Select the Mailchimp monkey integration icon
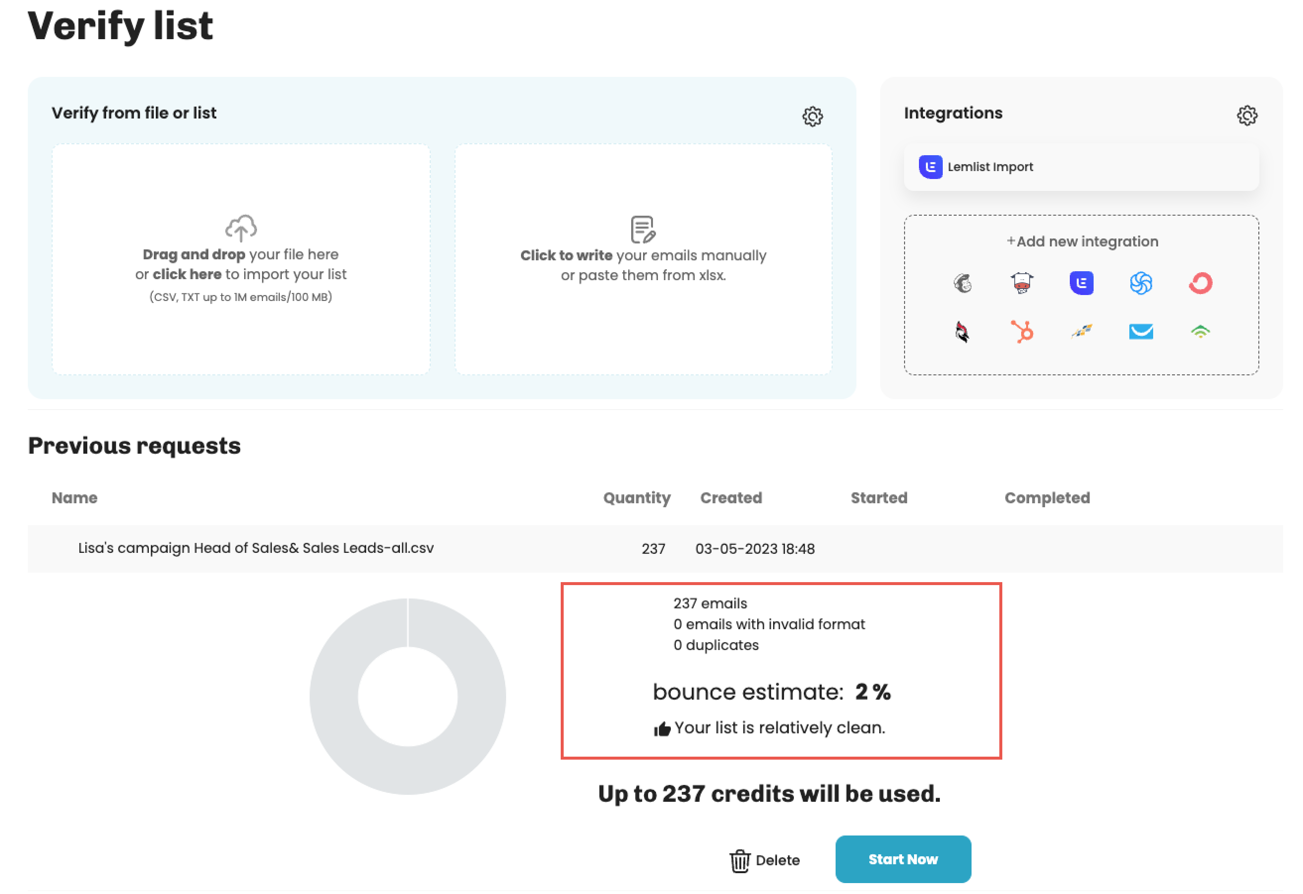Image resolution: width=1303 pixels, height=894 pixels. [963, 284]
